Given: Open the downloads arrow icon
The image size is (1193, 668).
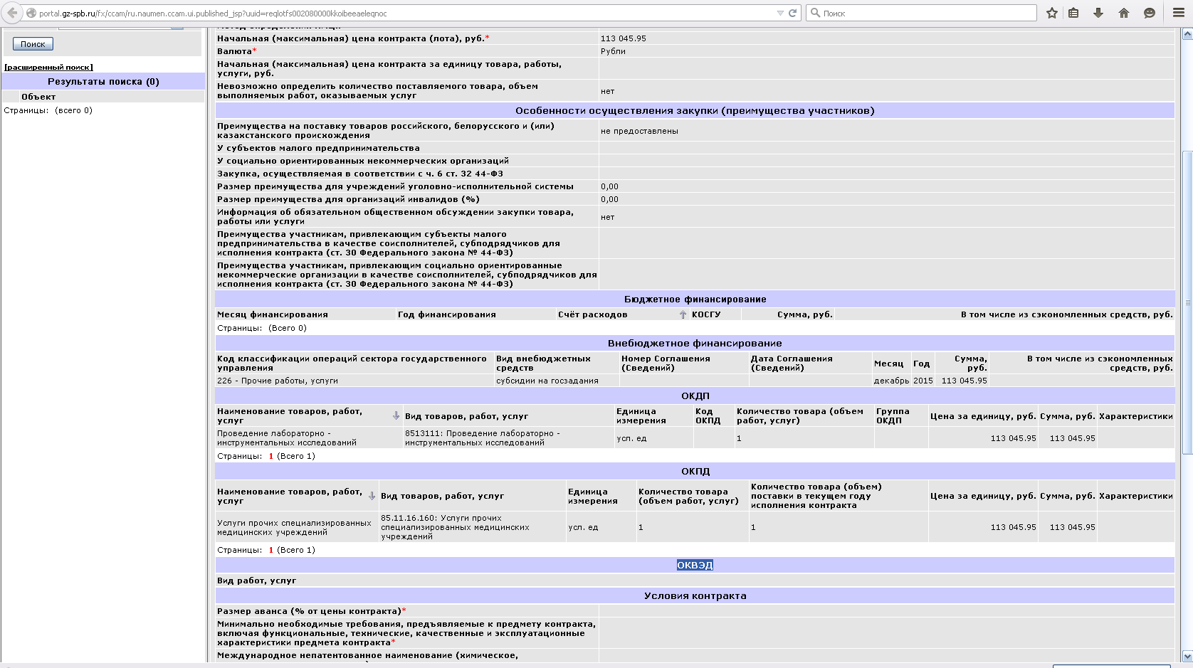Looking at the screenshot, I should coord(1098,13).
